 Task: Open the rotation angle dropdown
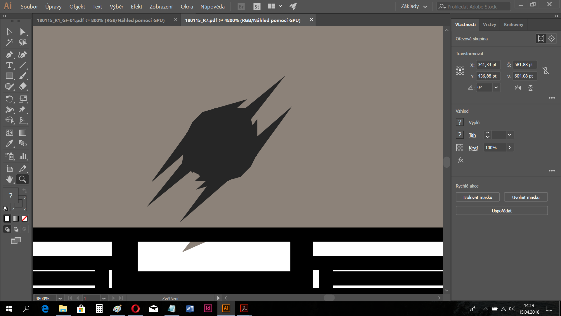[496, 87]
